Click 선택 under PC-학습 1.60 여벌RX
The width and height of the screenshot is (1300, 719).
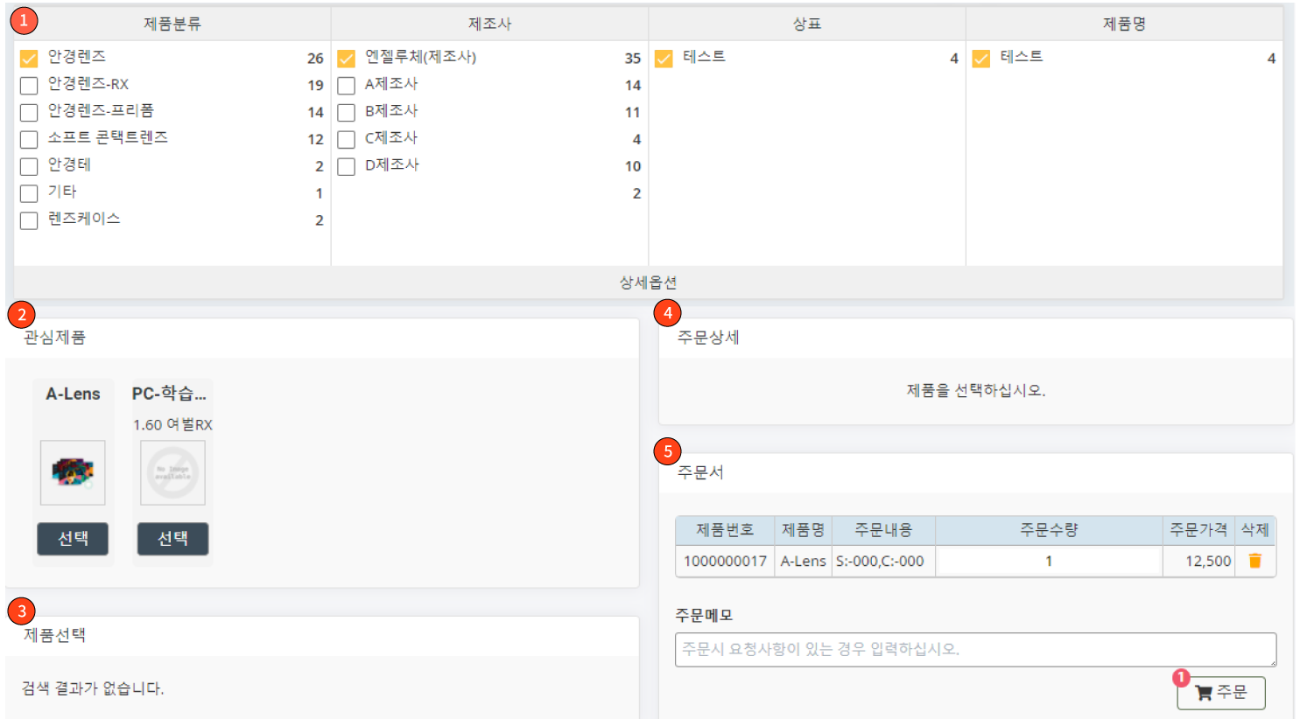point(172,539)
